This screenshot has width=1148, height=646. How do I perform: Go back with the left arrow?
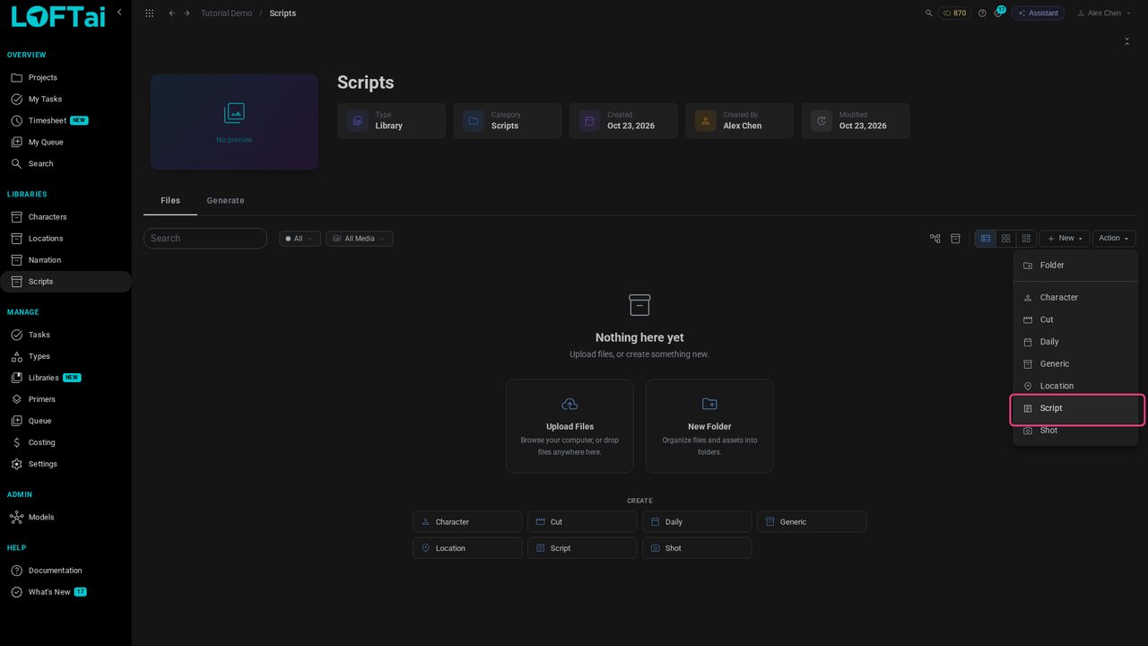tap(171, 13)
